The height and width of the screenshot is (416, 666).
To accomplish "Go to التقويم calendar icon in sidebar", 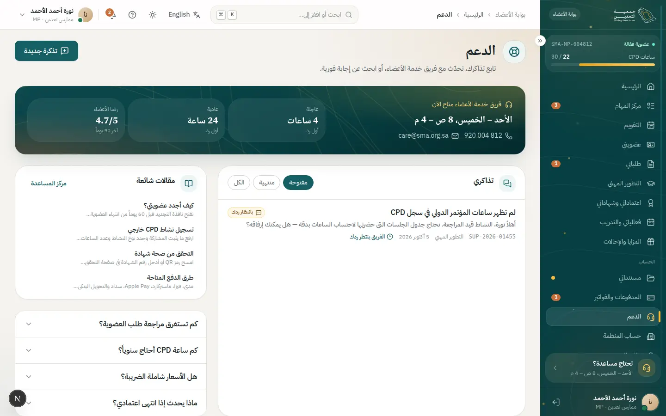I will coord(651,125).
